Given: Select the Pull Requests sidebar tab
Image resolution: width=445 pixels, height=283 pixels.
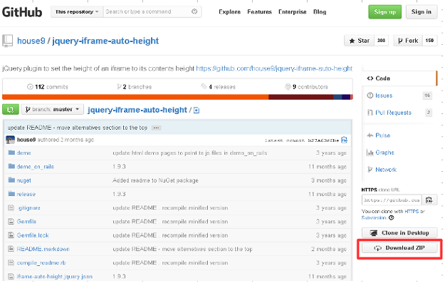Looking at the screenshot, I should [x=393, y=113].
